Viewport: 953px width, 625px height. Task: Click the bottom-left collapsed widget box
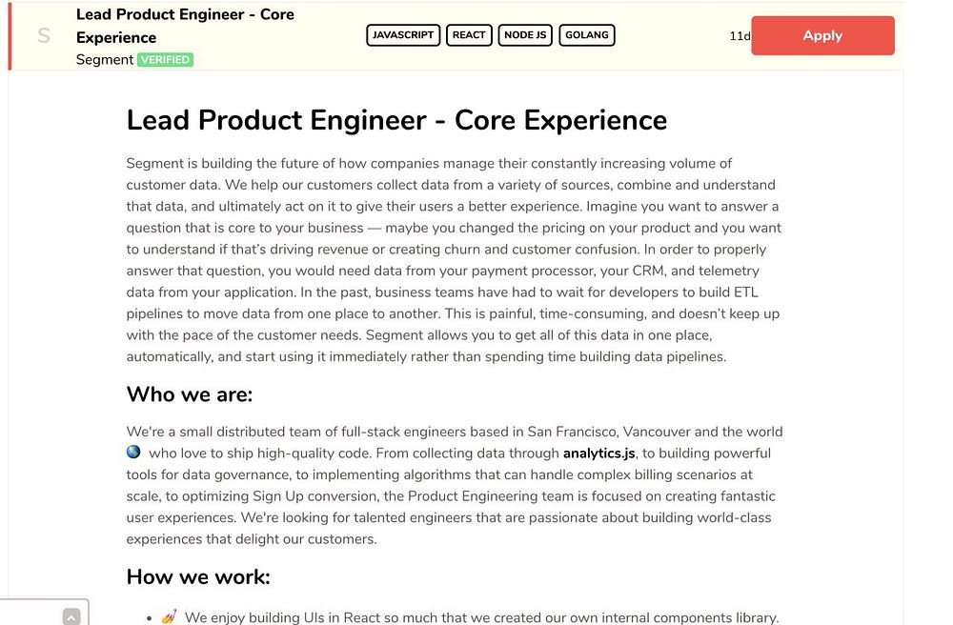pos(44,612)
